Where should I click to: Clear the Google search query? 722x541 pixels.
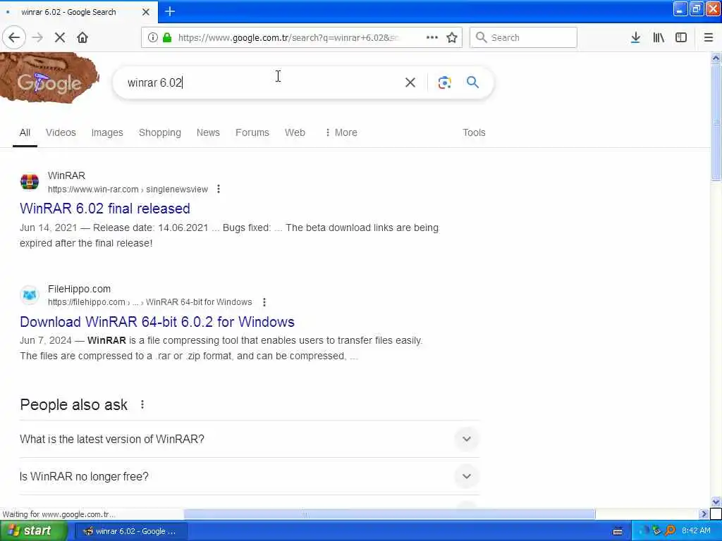click(410, 82)
